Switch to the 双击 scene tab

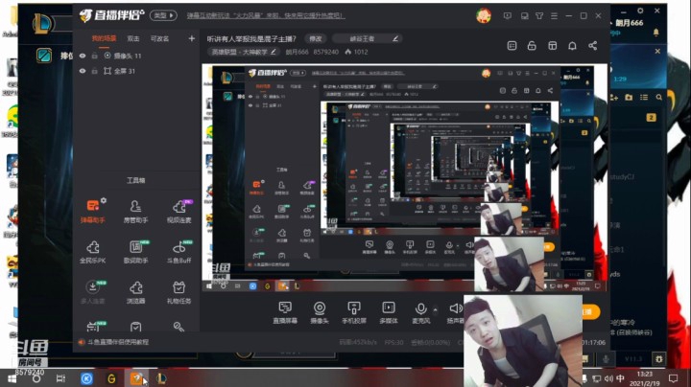pos(133,38)
